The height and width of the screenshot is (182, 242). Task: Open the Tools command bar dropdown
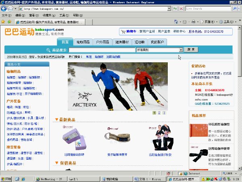click(228, 22)
